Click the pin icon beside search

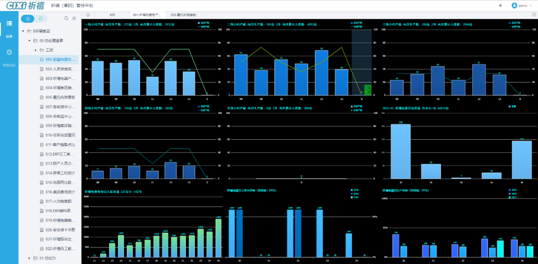(x=74, y=18)
